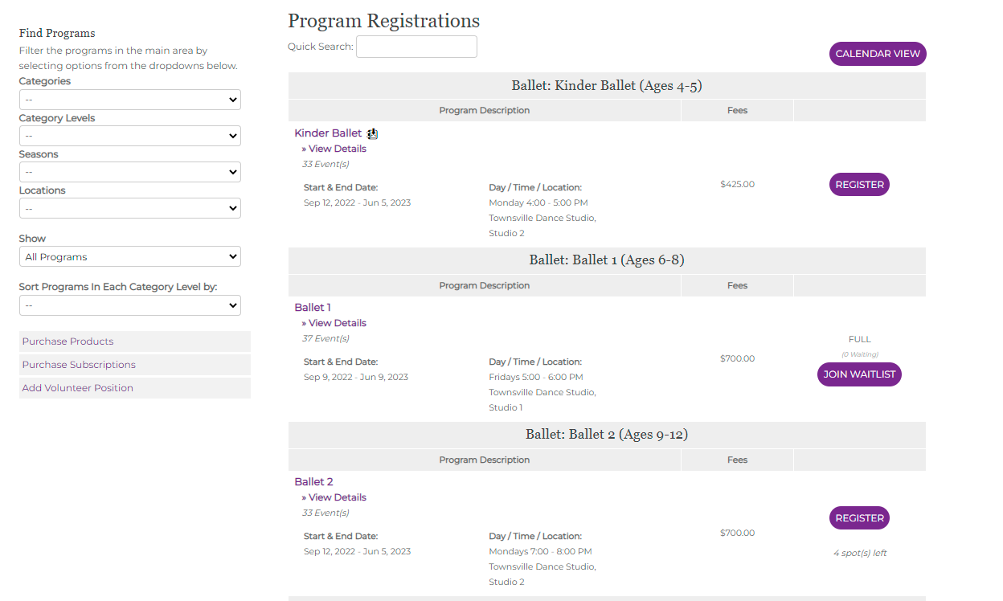This screenshot has width=1003, height=601.
Task: Register for Ballet 2 program
Action: (859, 518)
